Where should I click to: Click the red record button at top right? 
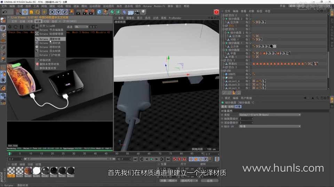click(x=216, y=12)
